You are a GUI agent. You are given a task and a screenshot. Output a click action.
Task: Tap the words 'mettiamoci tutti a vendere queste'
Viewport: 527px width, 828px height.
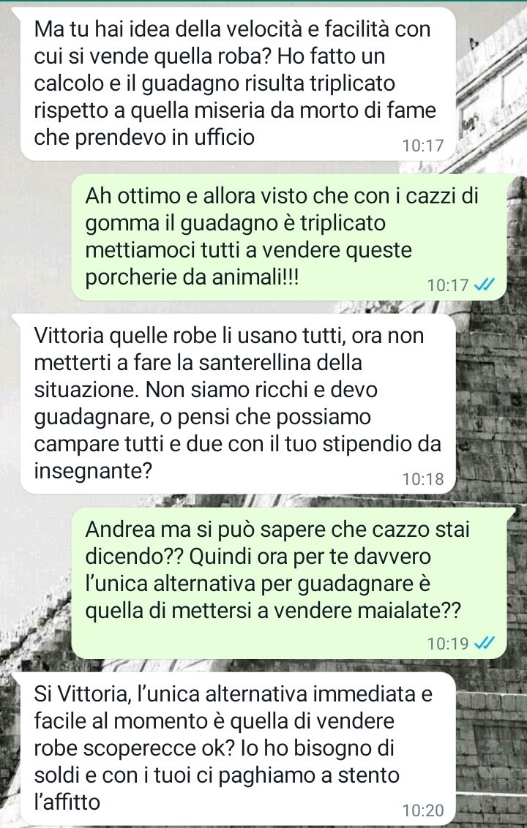point(248,249)
